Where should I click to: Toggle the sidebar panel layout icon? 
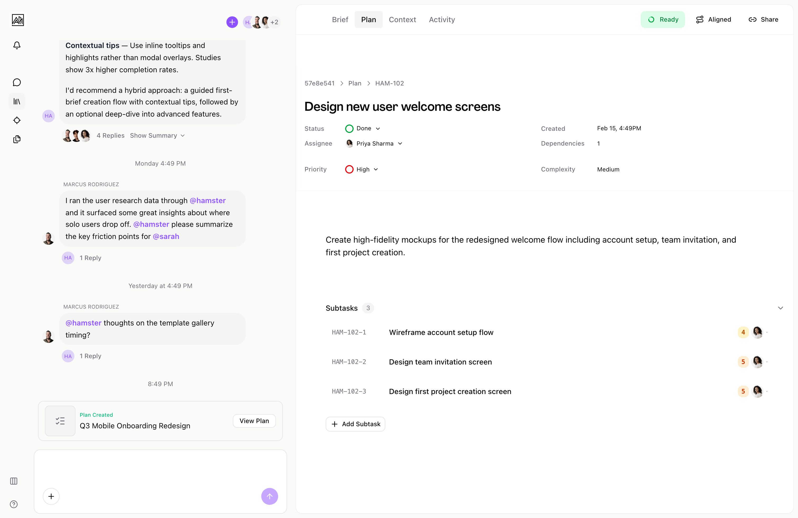click(14, 481)
